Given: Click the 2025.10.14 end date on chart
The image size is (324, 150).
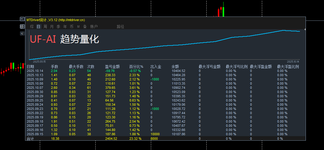Looking at the screenshot, I should (x=293, y=62).
